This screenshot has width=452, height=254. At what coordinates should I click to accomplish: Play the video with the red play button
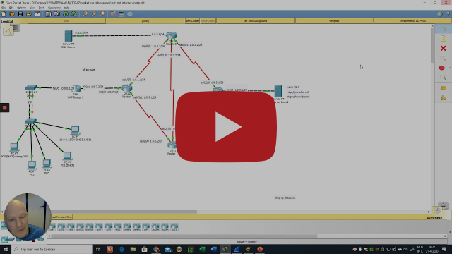pos(226,127)
